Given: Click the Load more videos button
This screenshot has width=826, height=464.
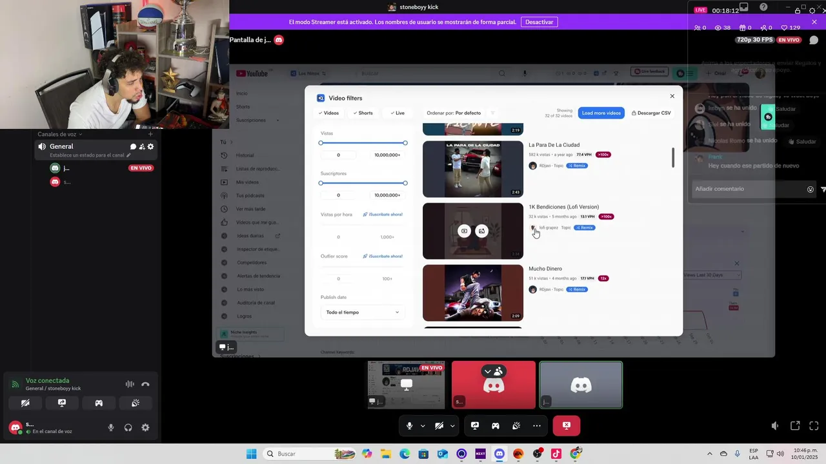Looking at the screenshot, I should [601, 113].
